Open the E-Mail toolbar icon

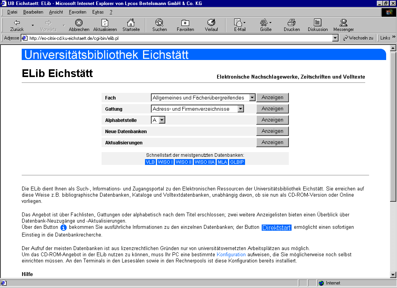tap(238, 22)
